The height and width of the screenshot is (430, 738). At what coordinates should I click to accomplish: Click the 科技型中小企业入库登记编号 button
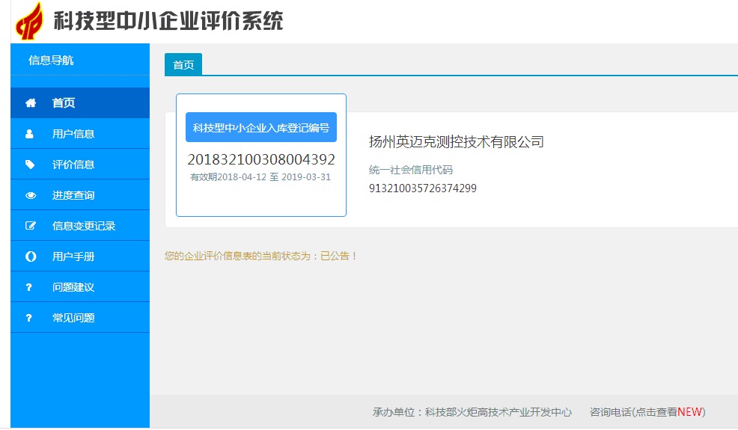pyautogui.click(x=261, y=128)
